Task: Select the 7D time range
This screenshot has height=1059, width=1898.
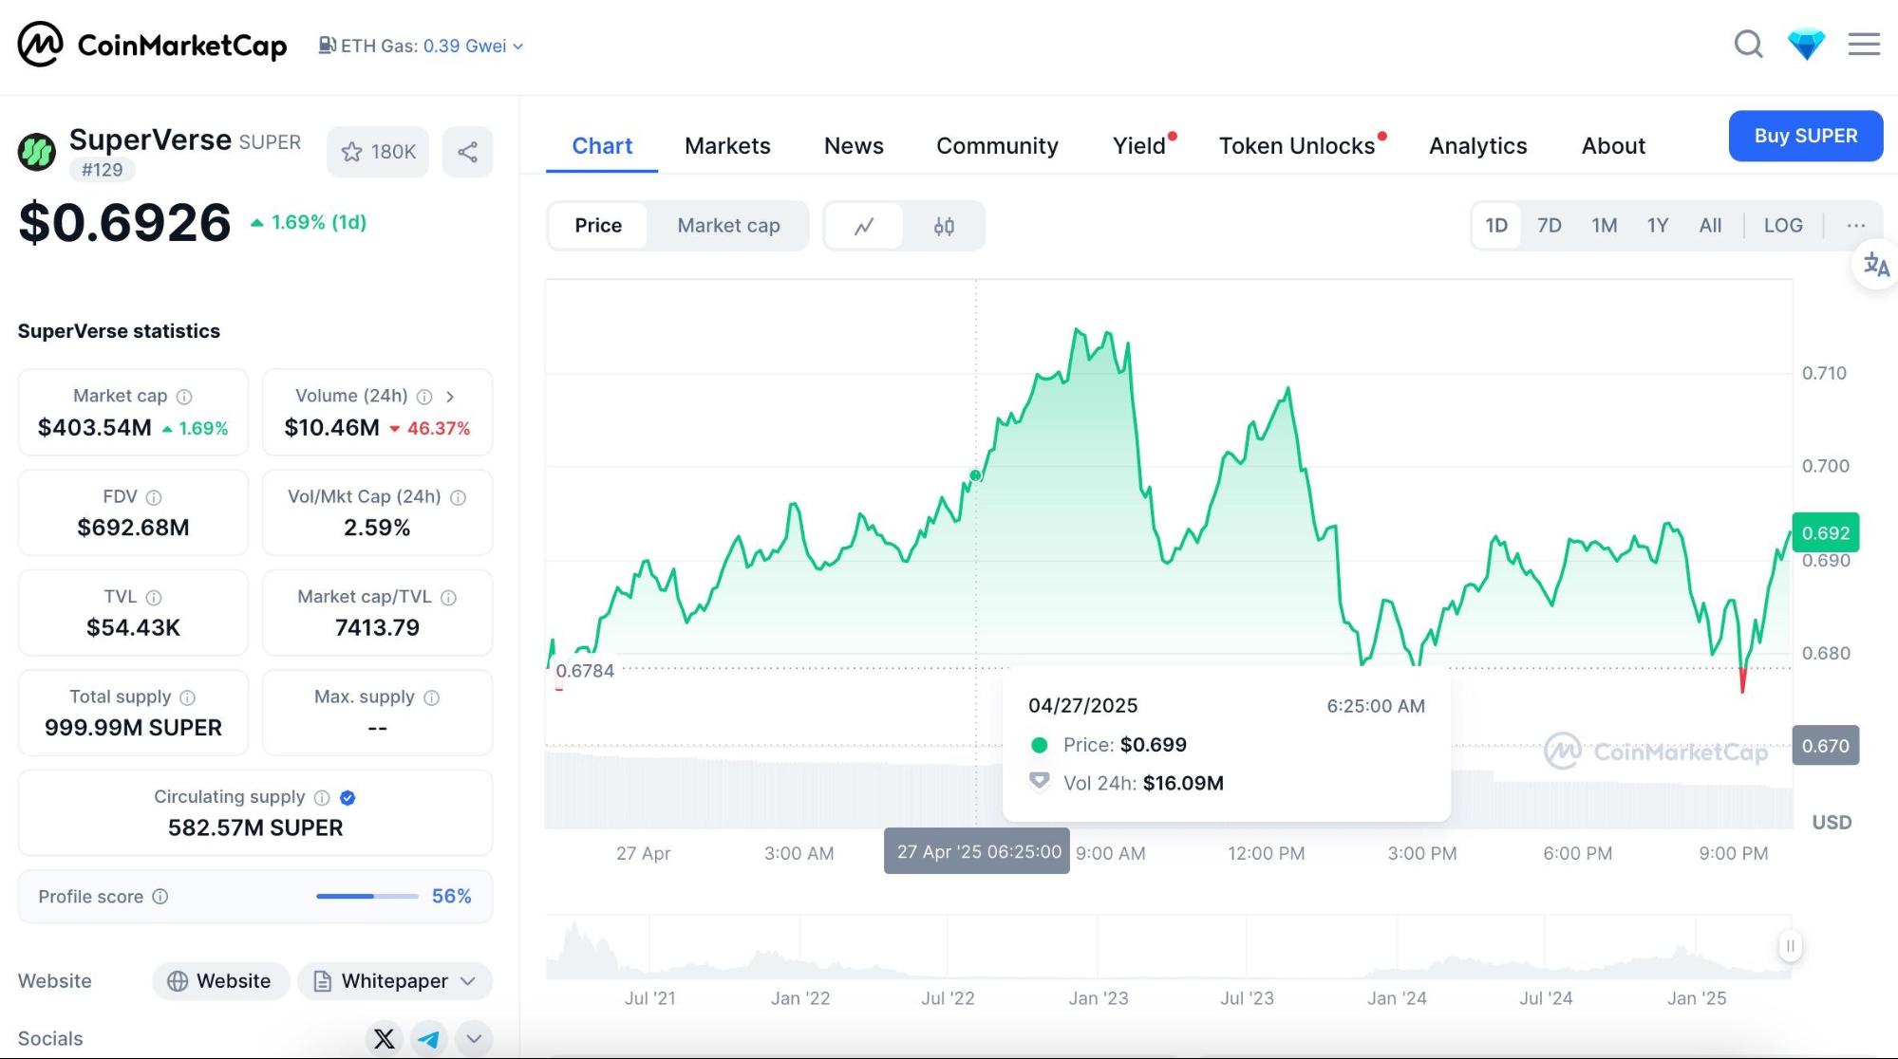Action: pos(1549,226)
